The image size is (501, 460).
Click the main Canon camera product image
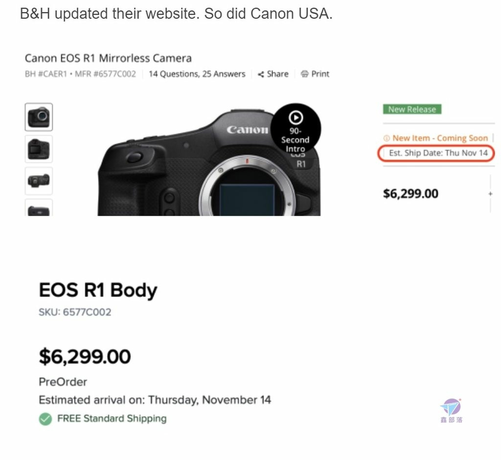pyautogui.click(x=209, y=162)
